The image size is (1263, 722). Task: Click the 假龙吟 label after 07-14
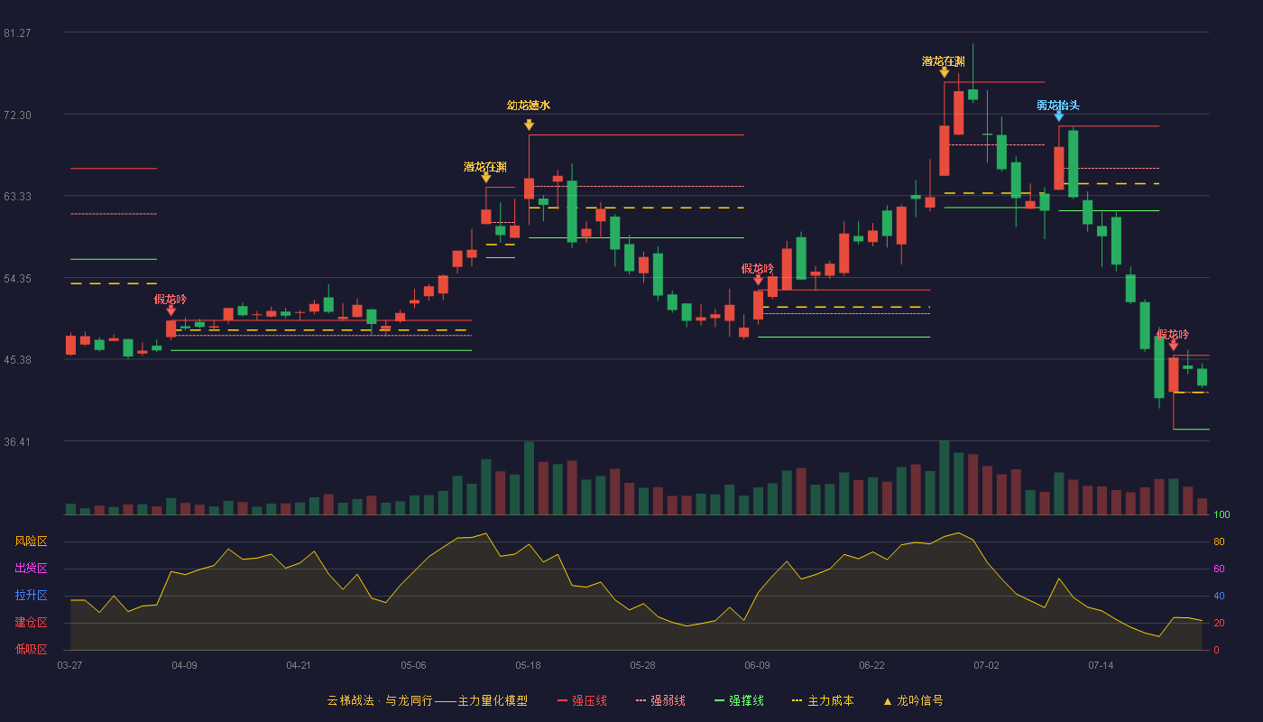tap(1173, 334)
